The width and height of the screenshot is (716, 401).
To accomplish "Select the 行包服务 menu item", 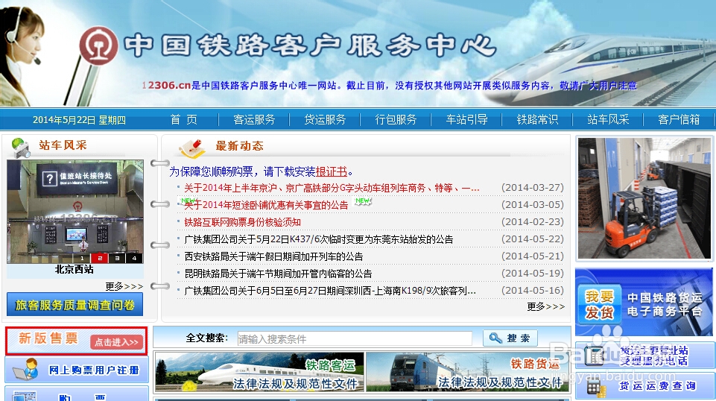I will click(x=396, y=120).
